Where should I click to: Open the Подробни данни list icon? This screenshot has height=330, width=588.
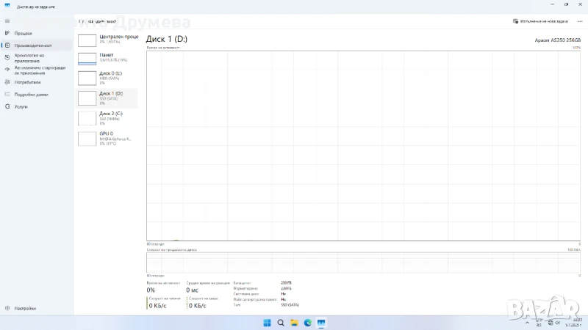(7, 94)
